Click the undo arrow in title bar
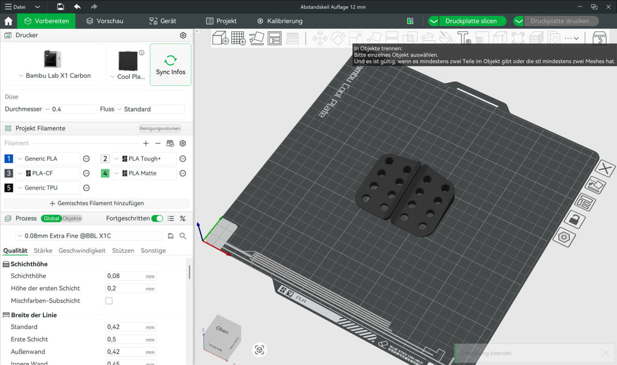 click(x=77, y=7)
